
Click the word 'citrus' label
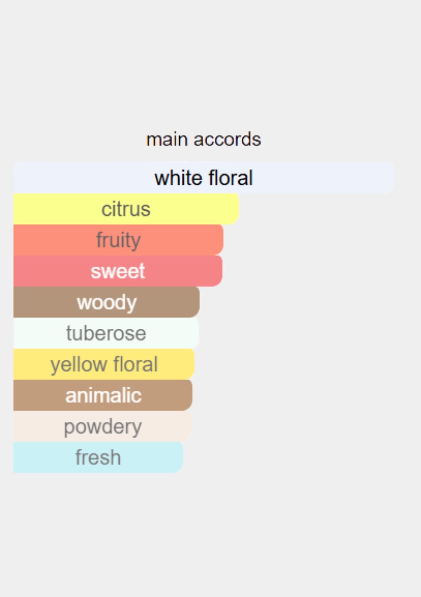click(x=126, y=209)
